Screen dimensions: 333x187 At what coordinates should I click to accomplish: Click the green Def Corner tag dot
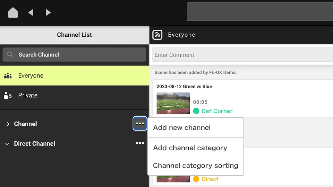coord(196,111)
